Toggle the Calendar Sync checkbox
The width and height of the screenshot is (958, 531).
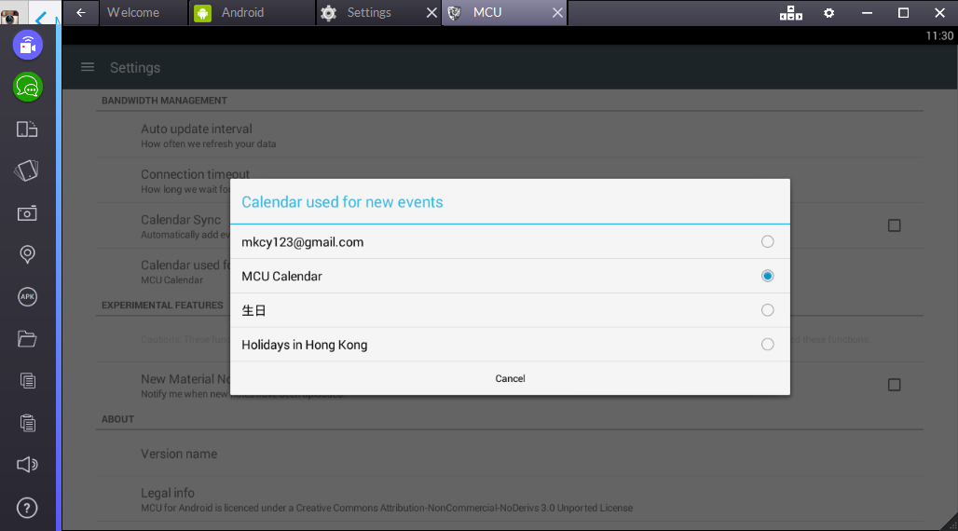(x=894, y=225)
